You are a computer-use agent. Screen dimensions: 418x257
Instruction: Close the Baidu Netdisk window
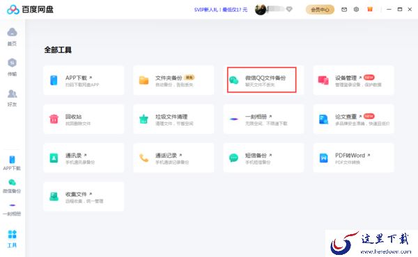410,9
